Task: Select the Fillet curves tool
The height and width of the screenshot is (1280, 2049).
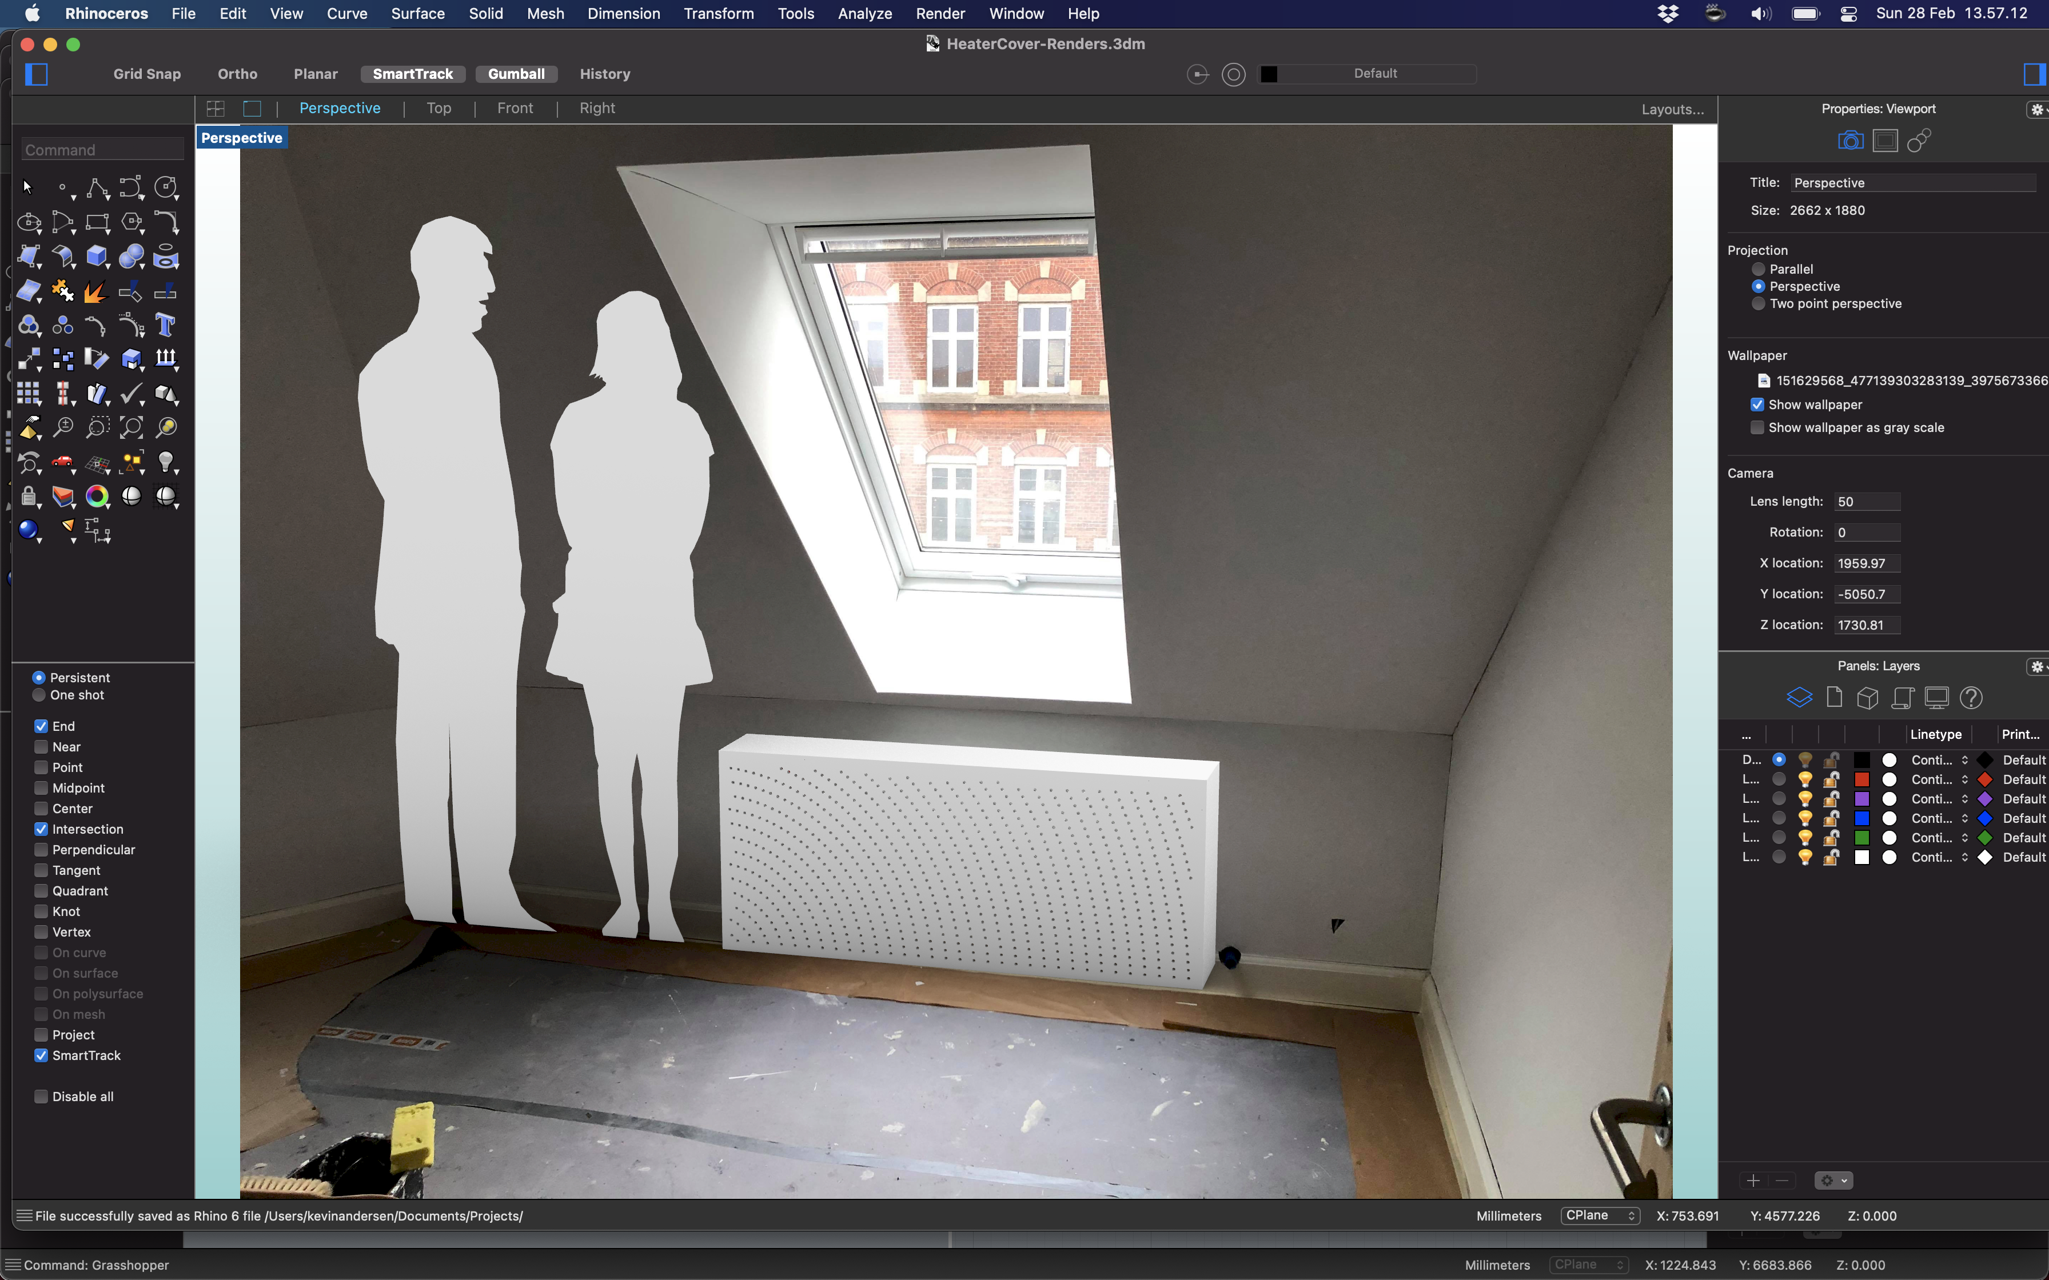Action: tap(166, 222)
